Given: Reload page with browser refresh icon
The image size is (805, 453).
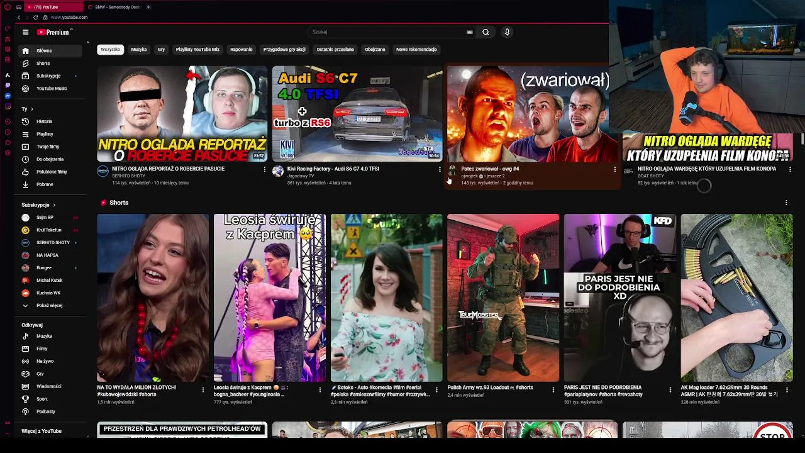Looking at the screenshot, I should [x=35, y=18].
